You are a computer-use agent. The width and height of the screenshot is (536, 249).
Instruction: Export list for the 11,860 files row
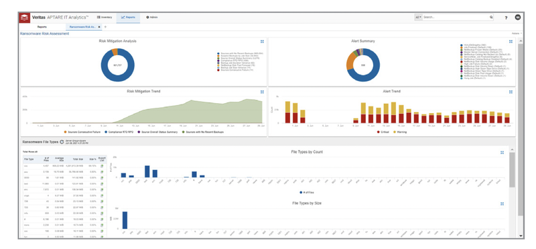[x=102, y=184]
